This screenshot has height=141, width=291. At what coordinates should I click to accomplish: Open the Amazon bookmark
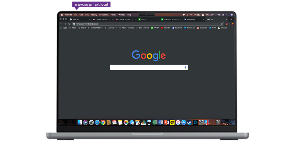click(x=223, y=28)
